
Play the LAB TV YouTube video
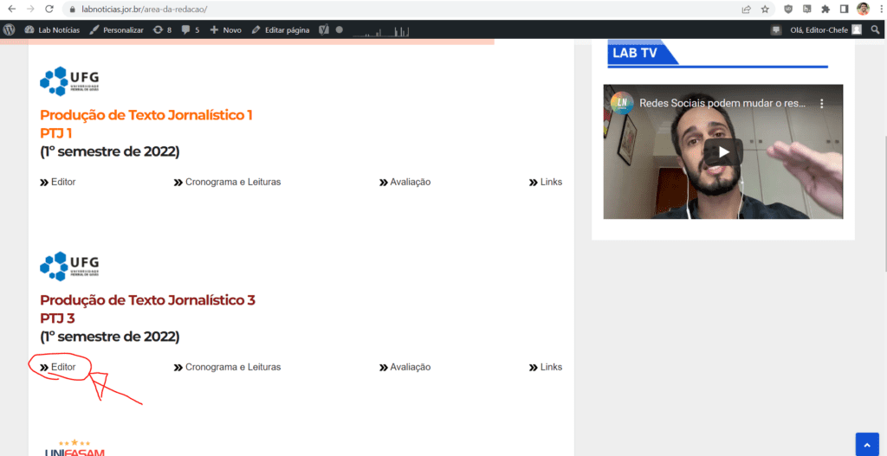click(722, 152)
